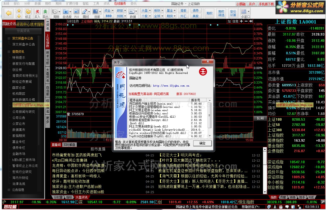Click the 分类资讯 header button
Viewport: 326px width, 210px height.
tap(23, 31)
